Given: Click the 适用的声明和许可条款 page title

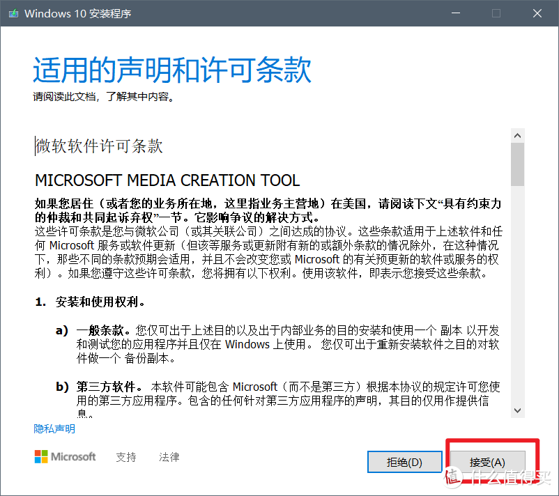Looking at the screenshot, I should coord(172,70).
